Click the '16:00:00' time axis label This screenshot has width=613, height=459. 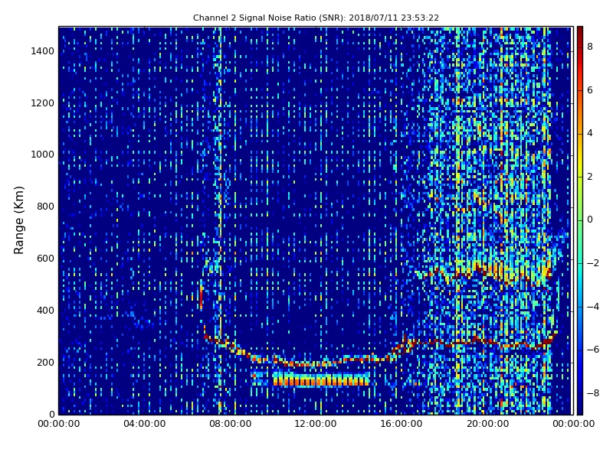click(402, 424)
